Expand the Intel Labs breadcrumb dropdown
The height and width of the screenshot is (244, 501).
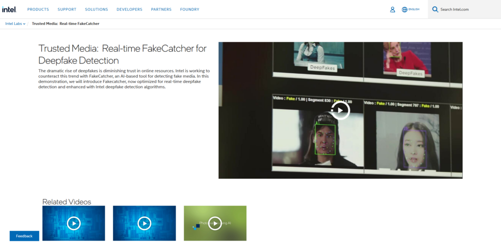click(15, 23)
